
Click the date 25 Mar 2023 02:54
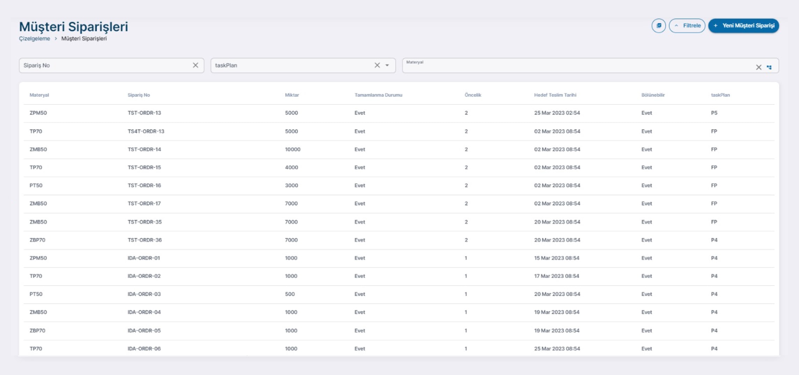557,113
